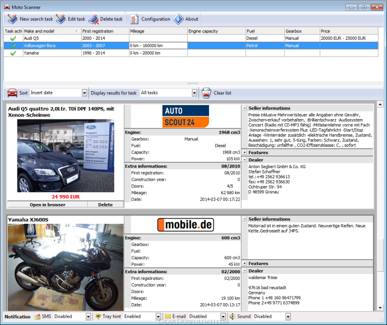Click the E-mail envelope icon
Screen dimensions: 387x325
[x=168, y=316]
